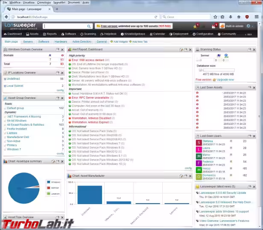Screen dimensions: 263x230
Task: Close the Asset Group Overview widget
Action: pyautogui.click(x=62, y=98)
